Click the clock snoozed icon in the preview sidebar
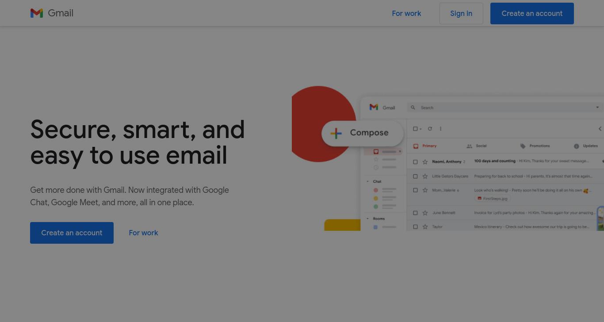This screenshot has height=322, width=604. (x=376, y=167)
